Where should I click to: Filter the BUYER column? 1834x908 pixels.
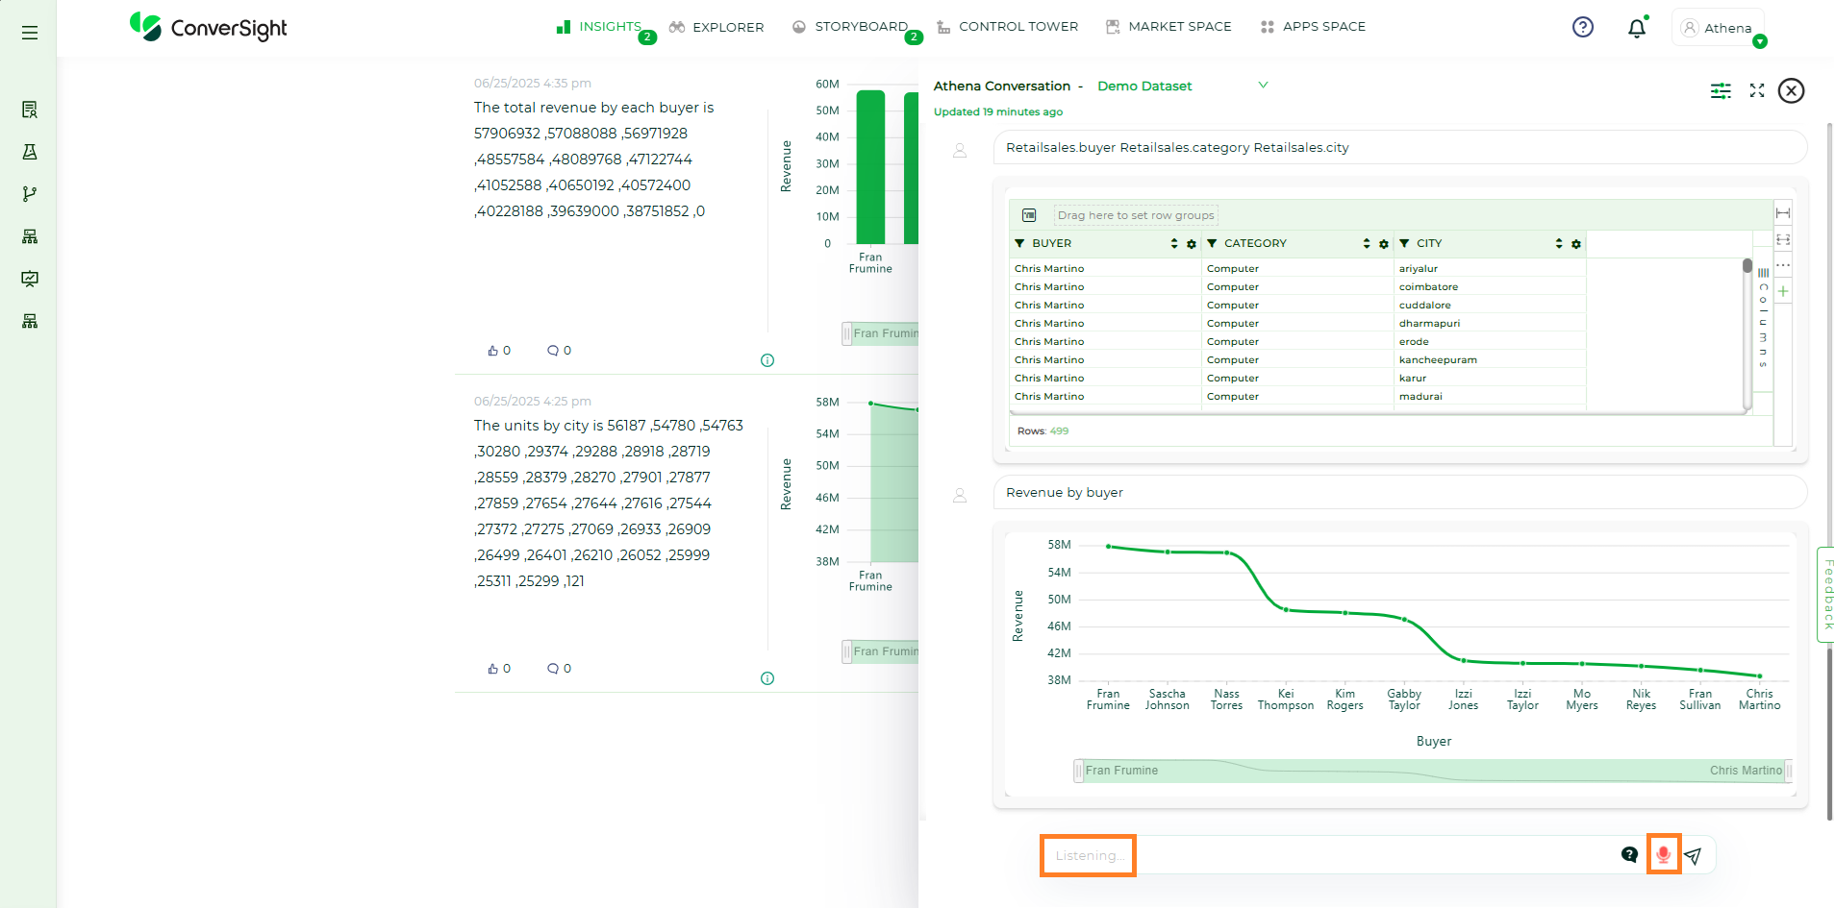(x=1019, y=244)
